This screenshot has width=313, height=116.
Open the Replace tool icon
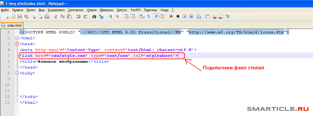tap(101, 16)
